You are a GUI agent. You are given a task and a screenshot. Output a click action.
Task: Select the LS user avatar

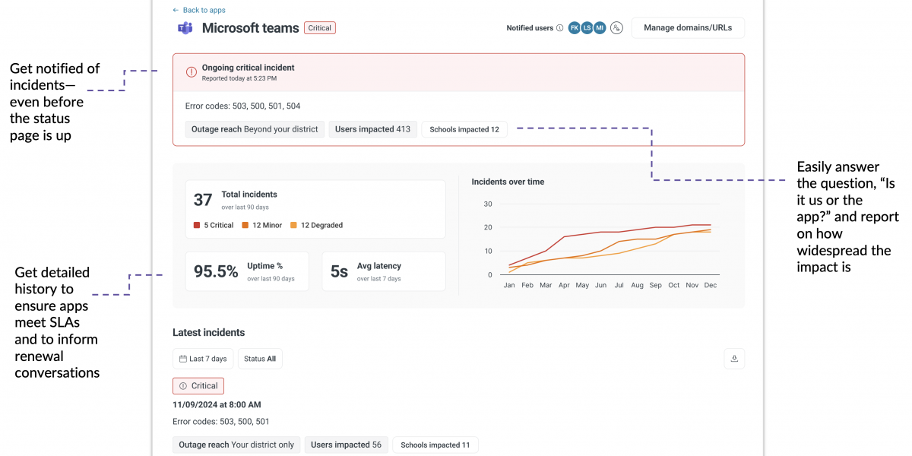(587, 28)
